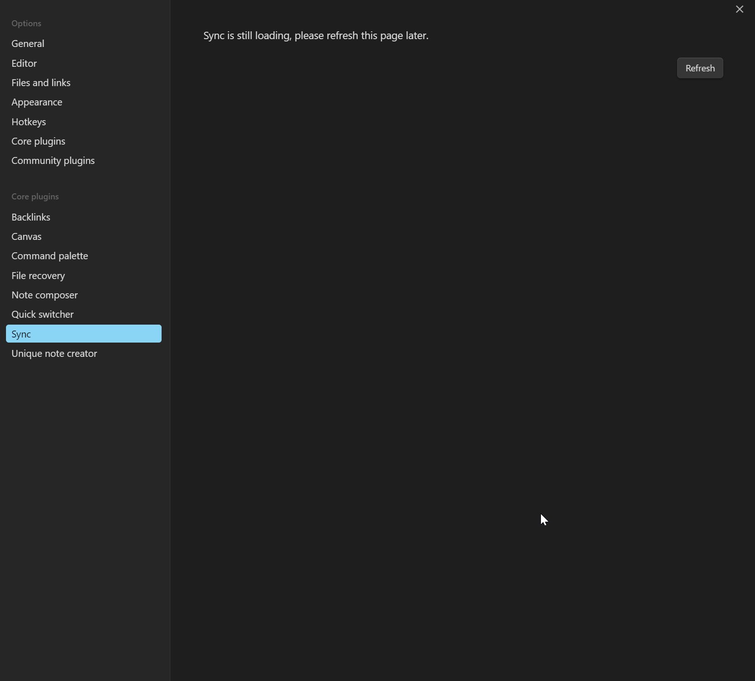Open Core plugins tab under Options

coord(38,141)
